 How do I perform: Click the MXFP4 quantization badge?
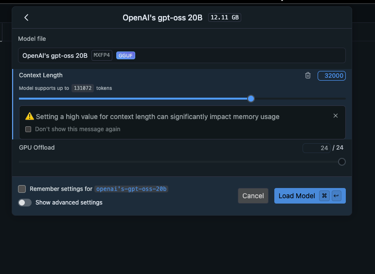point(102,55)
